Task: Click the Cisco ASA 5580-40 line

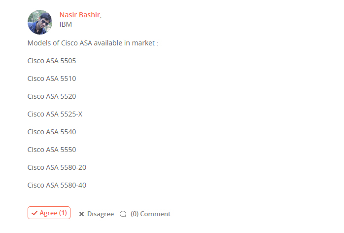Action: click(x=57, y=185)
